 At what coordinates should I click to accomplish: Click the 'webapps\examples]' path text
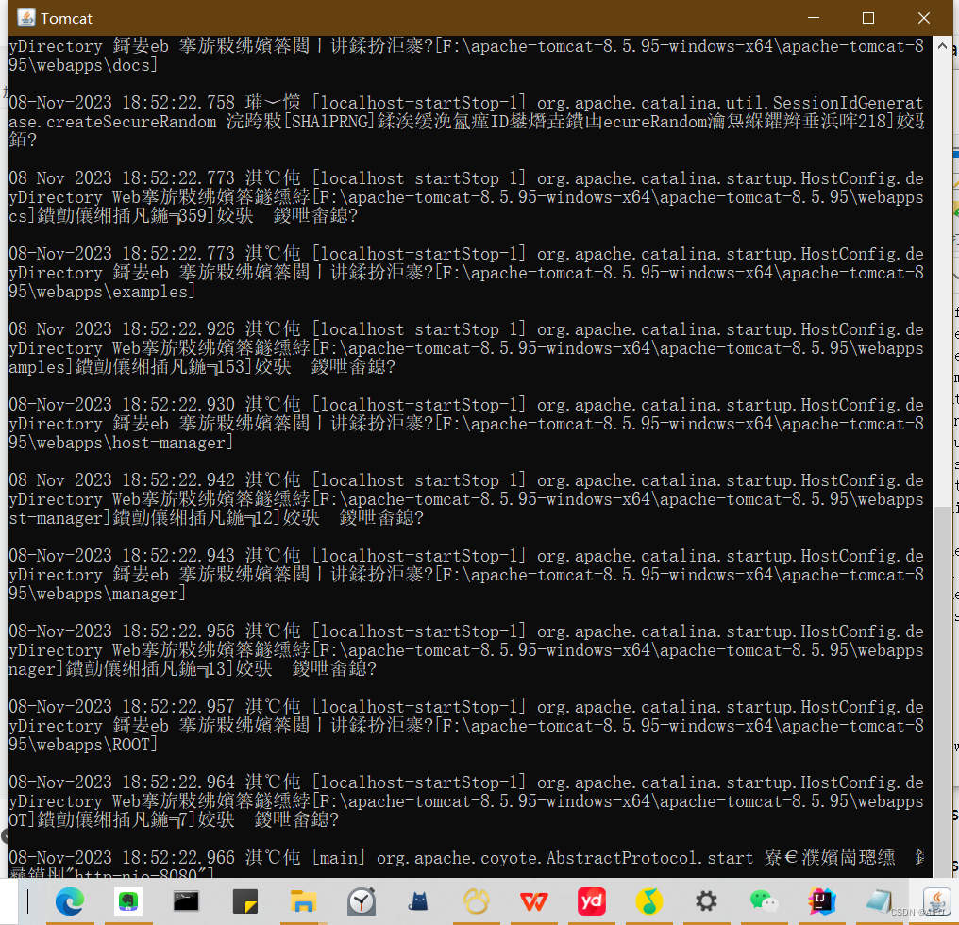point(115,292)
